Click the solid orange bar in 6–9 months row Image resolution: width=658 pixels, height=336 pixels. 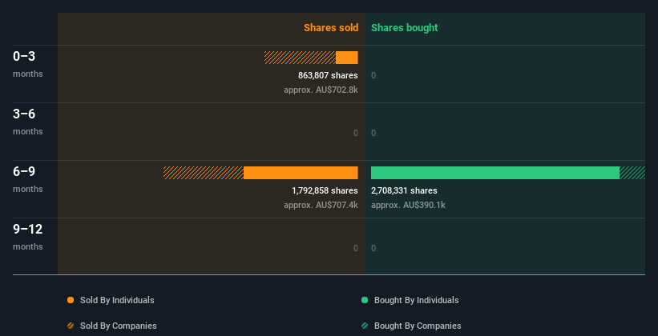click(301, 173)
